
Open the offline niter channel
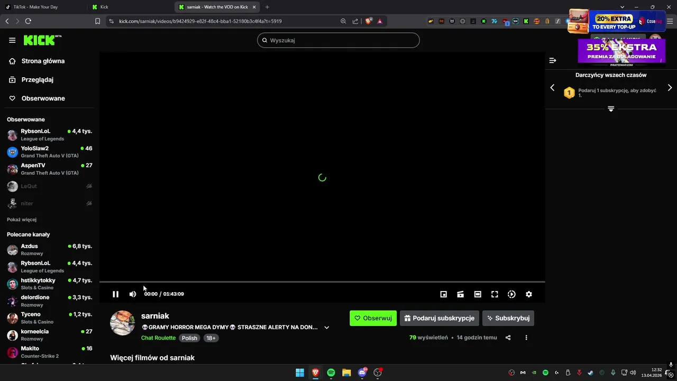click(x=50, y=203)
